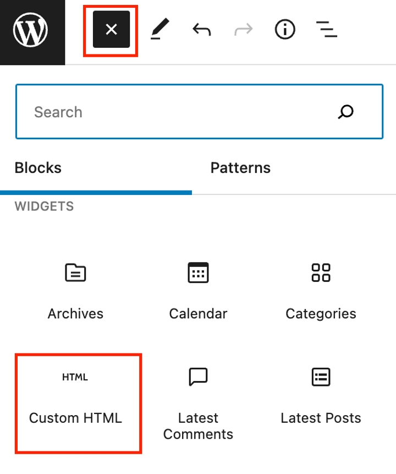Undo the last change
396x474 pixels.
tap(201, 30)
